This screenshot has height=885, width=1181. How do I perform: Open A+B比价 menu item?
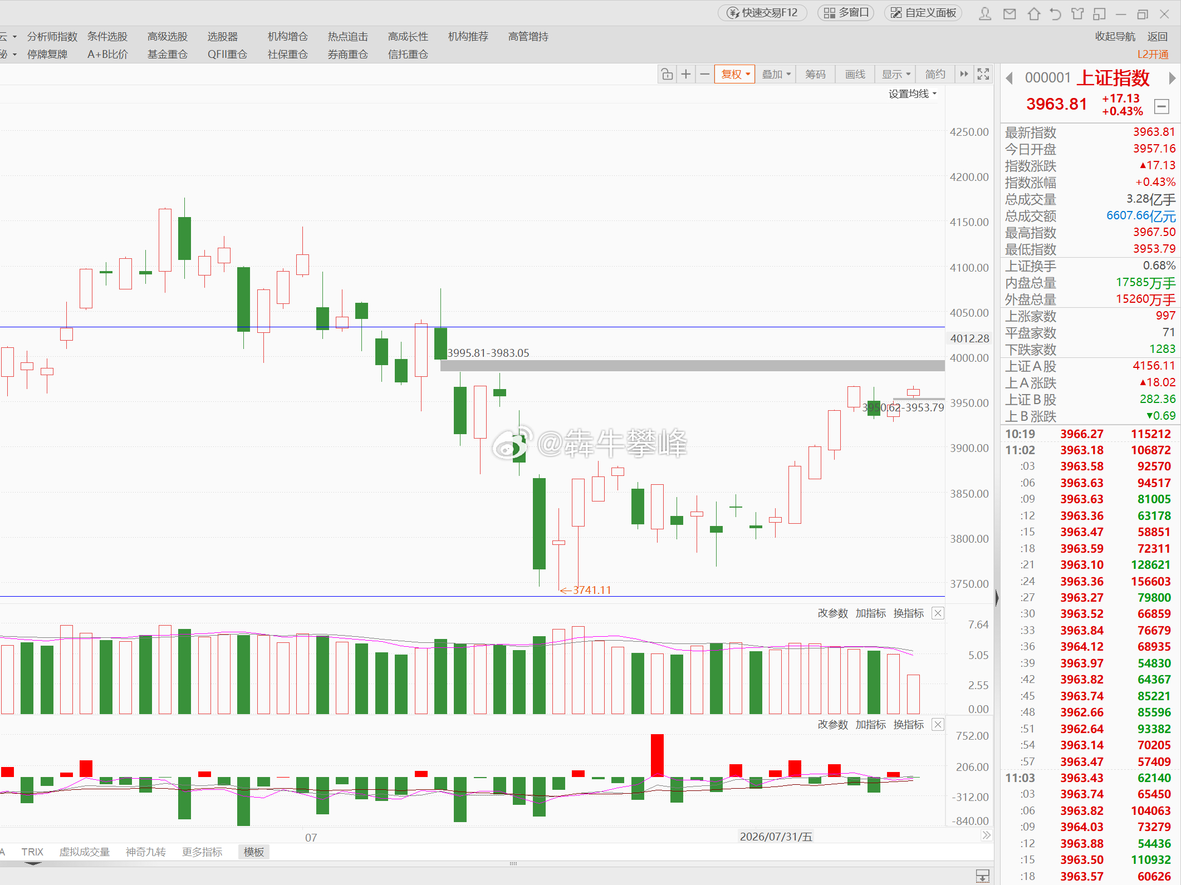(108, 55)
